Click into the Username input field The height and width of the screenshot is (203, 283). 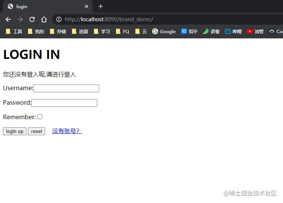[x=66, y=88]
